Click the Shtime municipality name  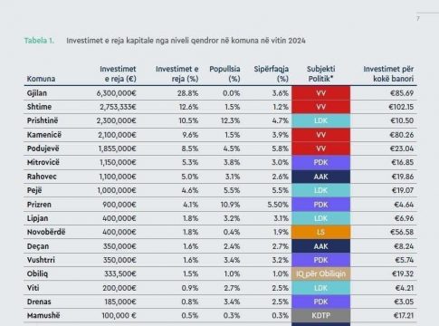pos(39,107)
